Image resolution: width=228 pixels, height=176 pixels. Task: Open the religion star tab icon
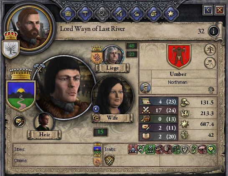coord(170,14)
